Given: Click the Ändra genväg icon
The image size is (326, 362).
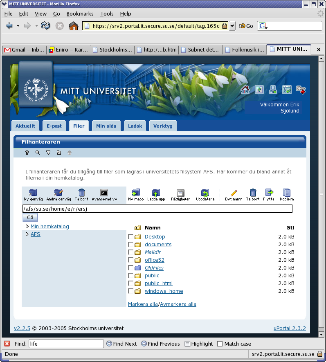Looking at the screenshot, I should pyautogui.click(x=58, y=193).
